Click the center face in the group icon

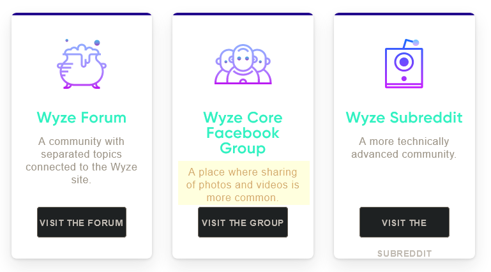pos(243,57)
